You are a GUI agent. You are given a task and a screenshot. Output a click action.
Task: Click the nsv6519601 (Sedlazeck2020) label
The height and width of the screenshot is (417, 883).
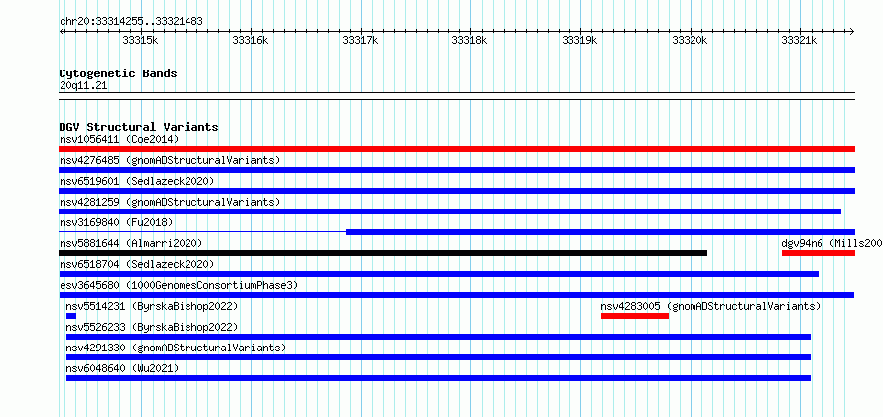click(x=137, y=181)
